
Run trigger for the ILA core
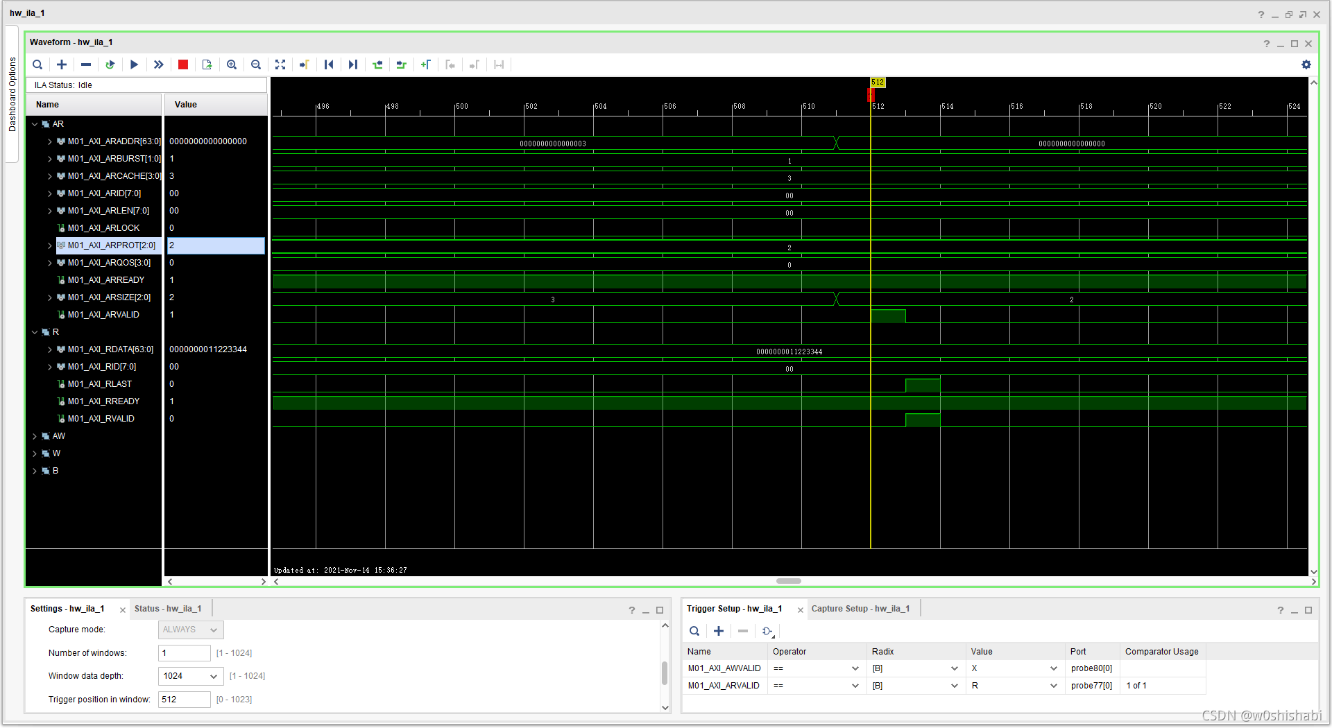pos(135,64)
